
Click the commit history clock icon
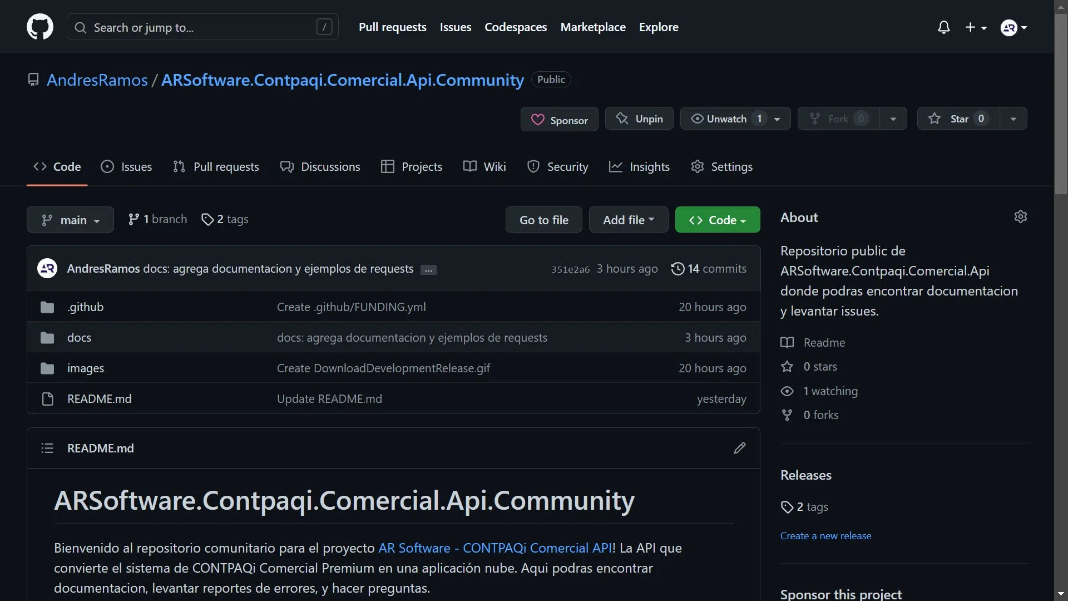(678, 268)
